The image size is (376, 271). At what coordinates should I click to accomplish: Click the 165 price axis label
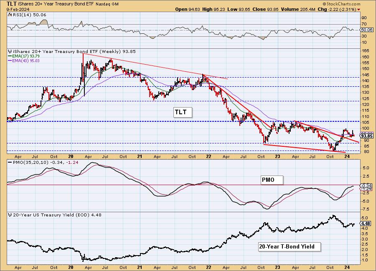click(x=366, y=51)
